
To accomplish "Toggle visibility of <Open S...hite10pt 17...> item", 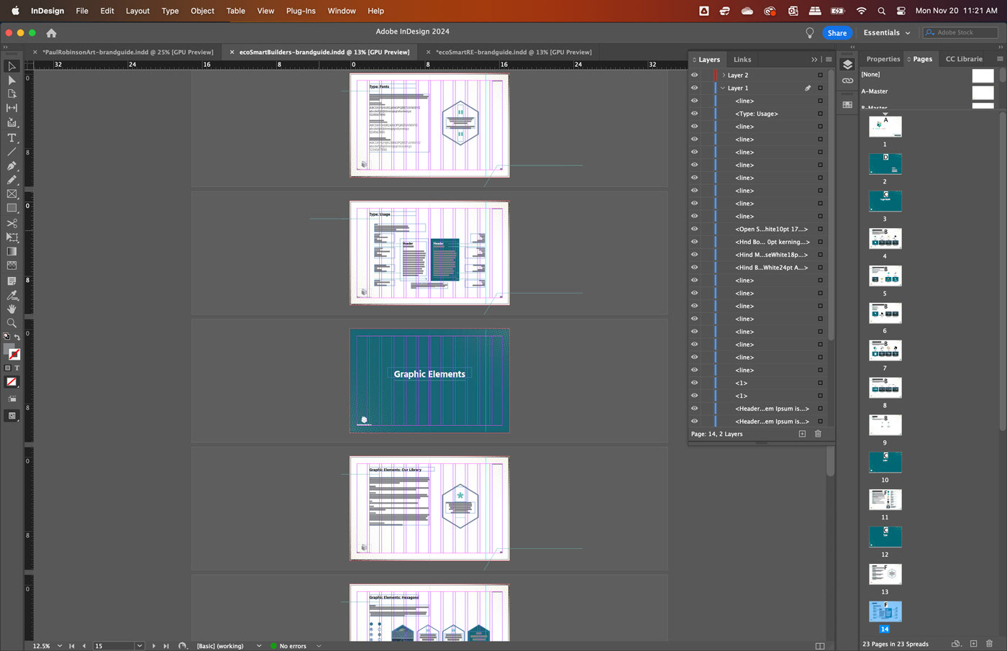I will (x=694, y=229).
